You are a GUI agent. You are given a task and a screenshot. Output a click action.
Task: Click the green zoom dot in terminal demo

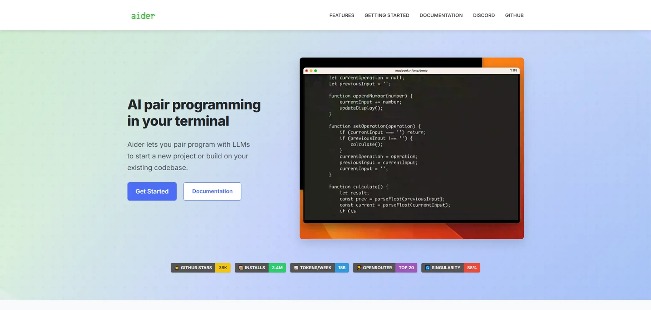315,71
